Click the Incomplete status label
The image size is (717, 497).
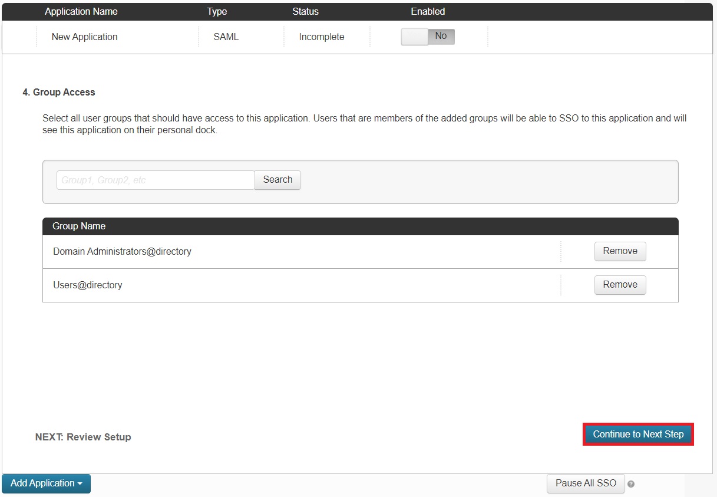pyautogui.click(x=321, y=37)
